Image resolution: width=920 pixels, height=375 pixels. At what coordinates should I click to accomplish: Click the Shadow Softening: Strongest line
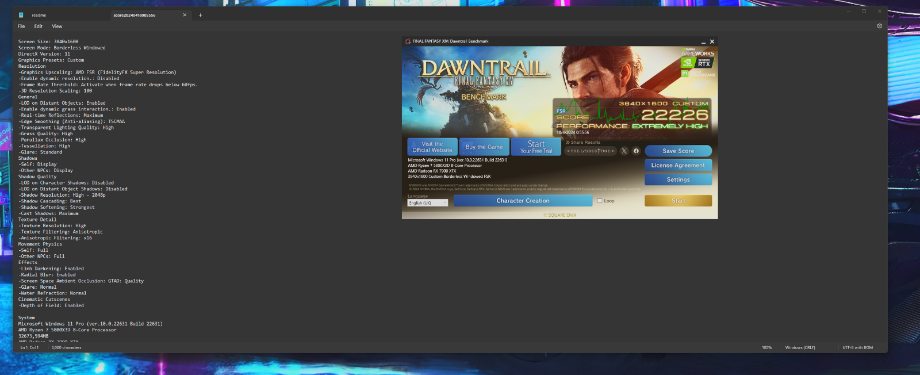(x=56, y=207)
